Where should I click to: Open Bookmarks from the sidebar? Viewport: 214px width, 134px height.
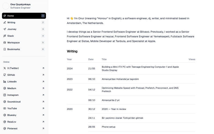point(24,49)
